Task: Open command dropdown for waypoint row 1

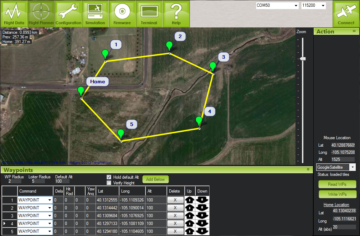Action: (50, 200)
